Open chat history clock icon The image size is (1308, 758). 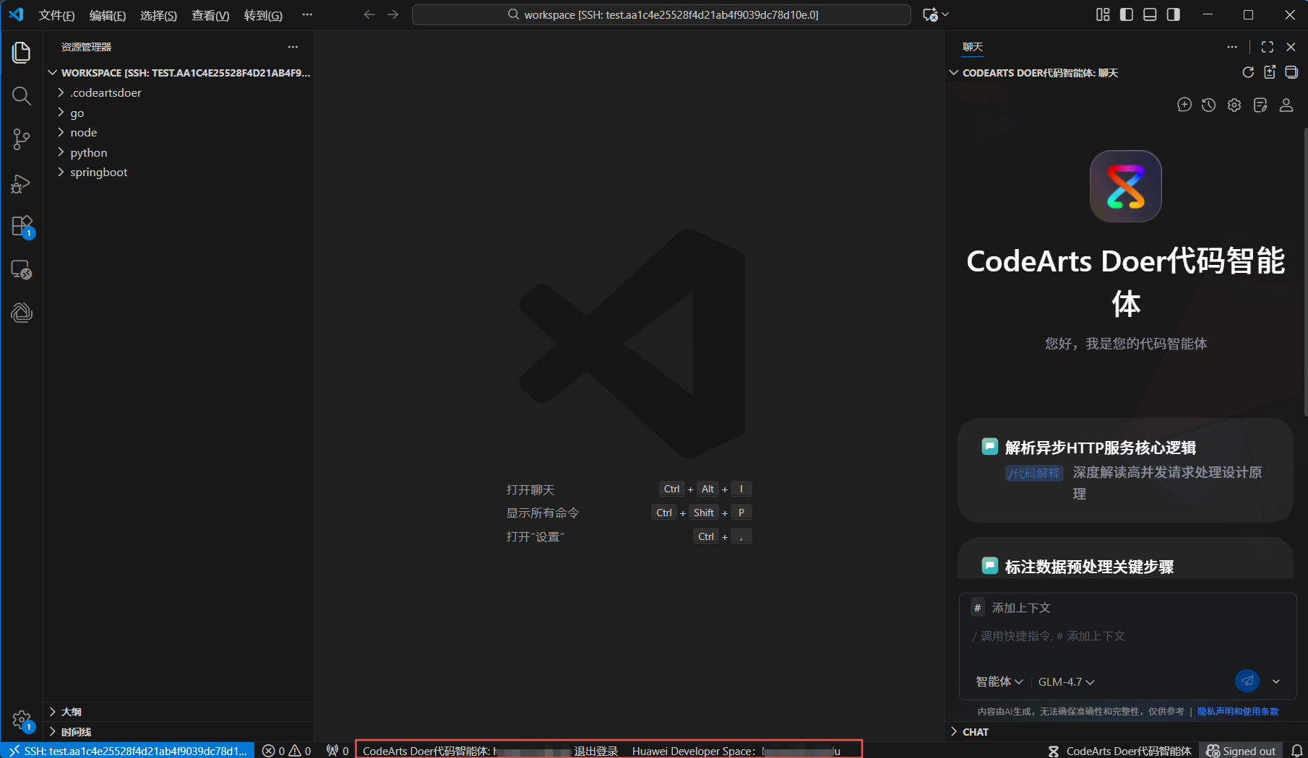(x=1208, y=105)
